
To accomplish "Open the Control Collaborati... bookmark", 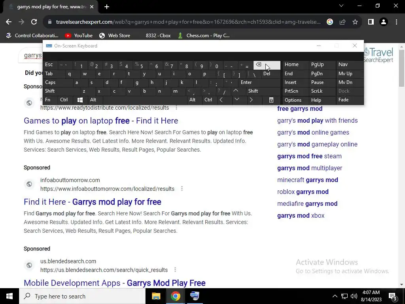I will tap(32, 35).
